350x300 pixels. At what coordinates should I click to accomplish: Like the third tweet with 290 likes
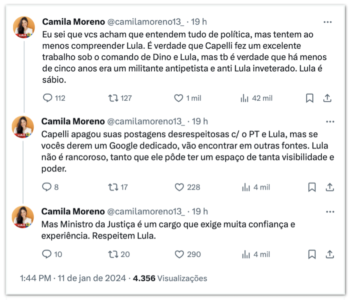tap(179, 254)
